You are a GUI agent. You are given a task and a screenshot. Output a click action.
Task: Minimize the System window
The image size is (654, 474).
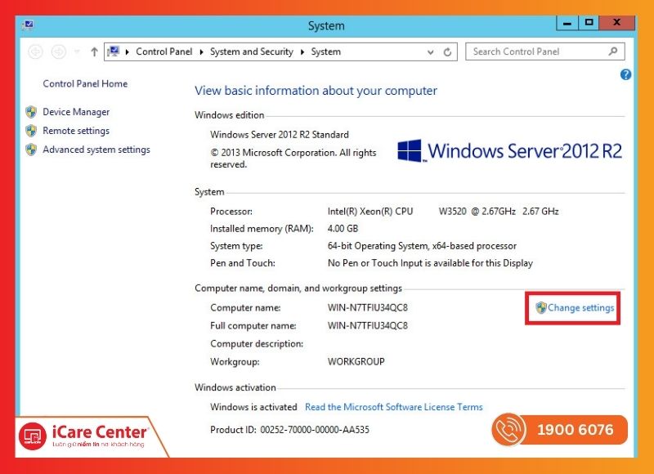pos(567,24)
